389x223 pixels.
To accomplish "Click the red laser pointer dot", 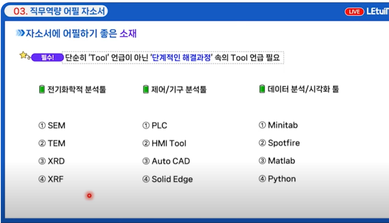I will tap(89, 195).
